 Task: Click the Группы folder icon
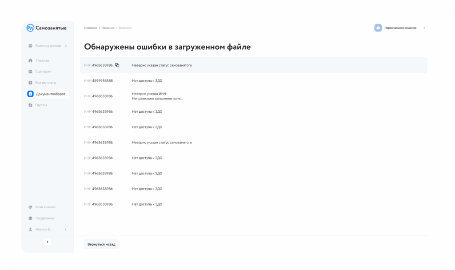30,105
